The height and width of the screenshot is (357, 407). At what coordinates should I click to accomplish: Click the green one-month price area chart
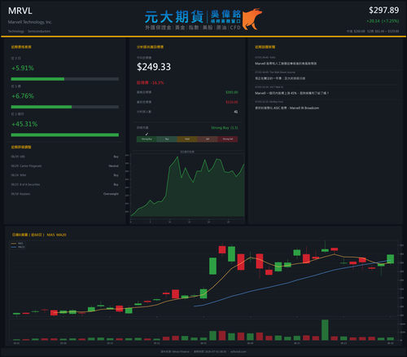point(187,187)
